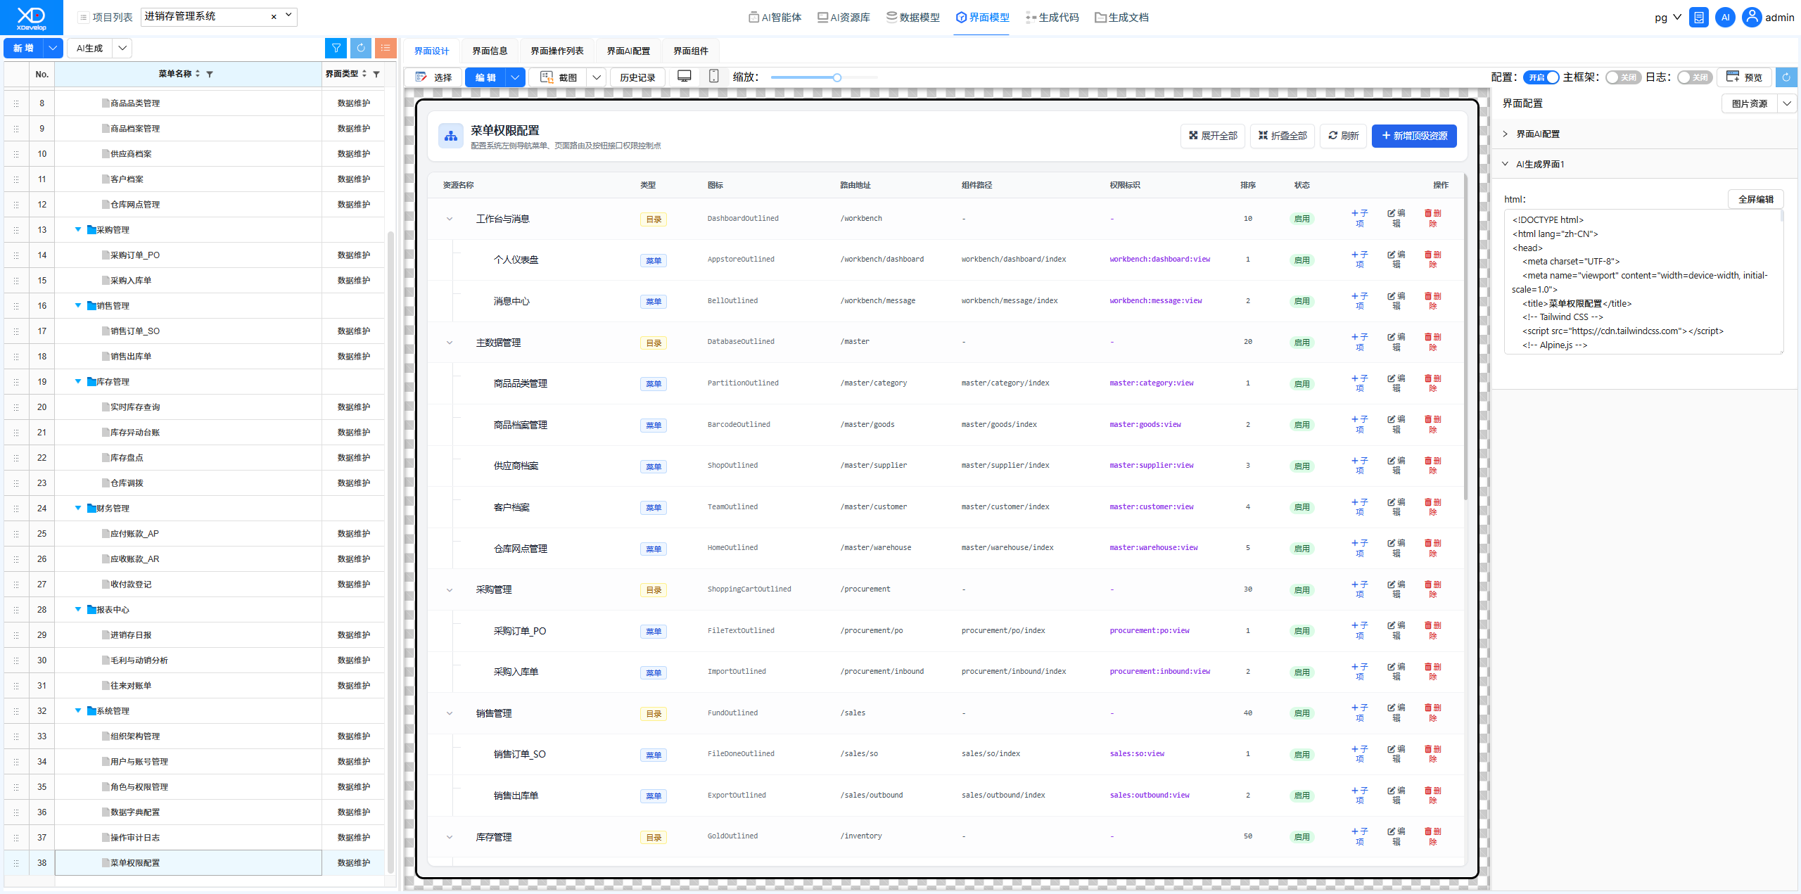Screen dimensions: 1801x894
Task: Select the mobile phone preview icon
Action: pyautogui.click(x=713, y=77)
